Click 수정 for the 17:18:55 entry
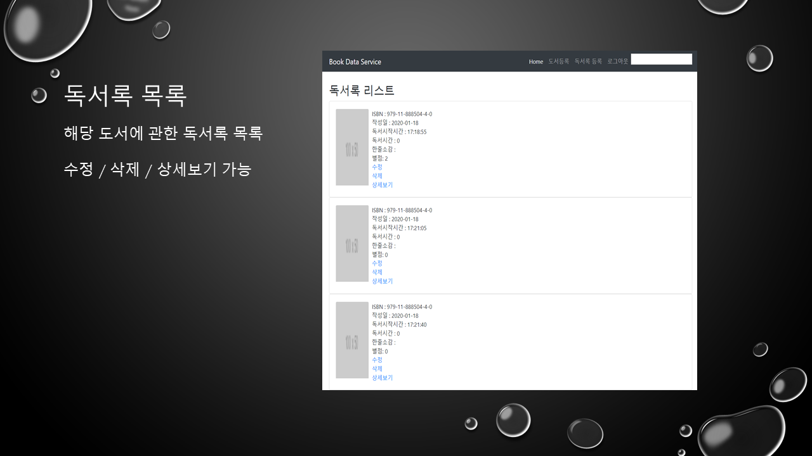812x456 pixels. (x=377, y=167)
